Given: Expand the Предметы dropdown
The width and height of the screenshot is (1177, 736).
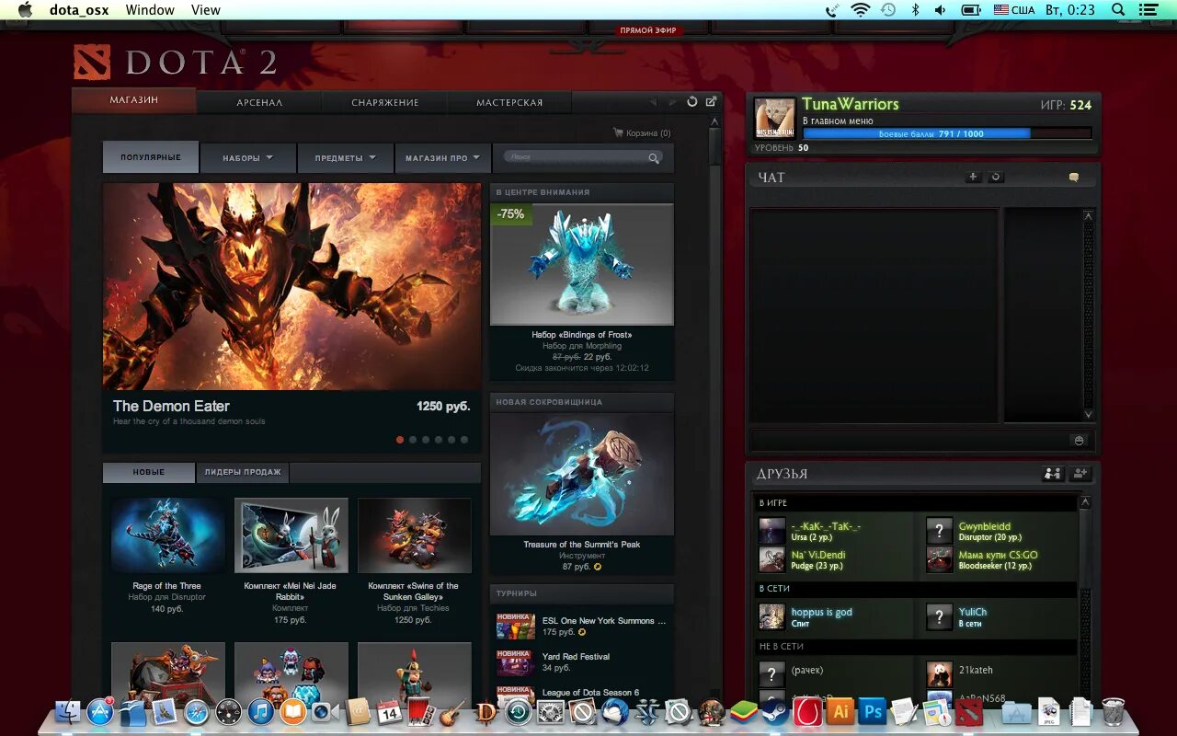Looking at the screenshot, I should (x=346, y=158).
